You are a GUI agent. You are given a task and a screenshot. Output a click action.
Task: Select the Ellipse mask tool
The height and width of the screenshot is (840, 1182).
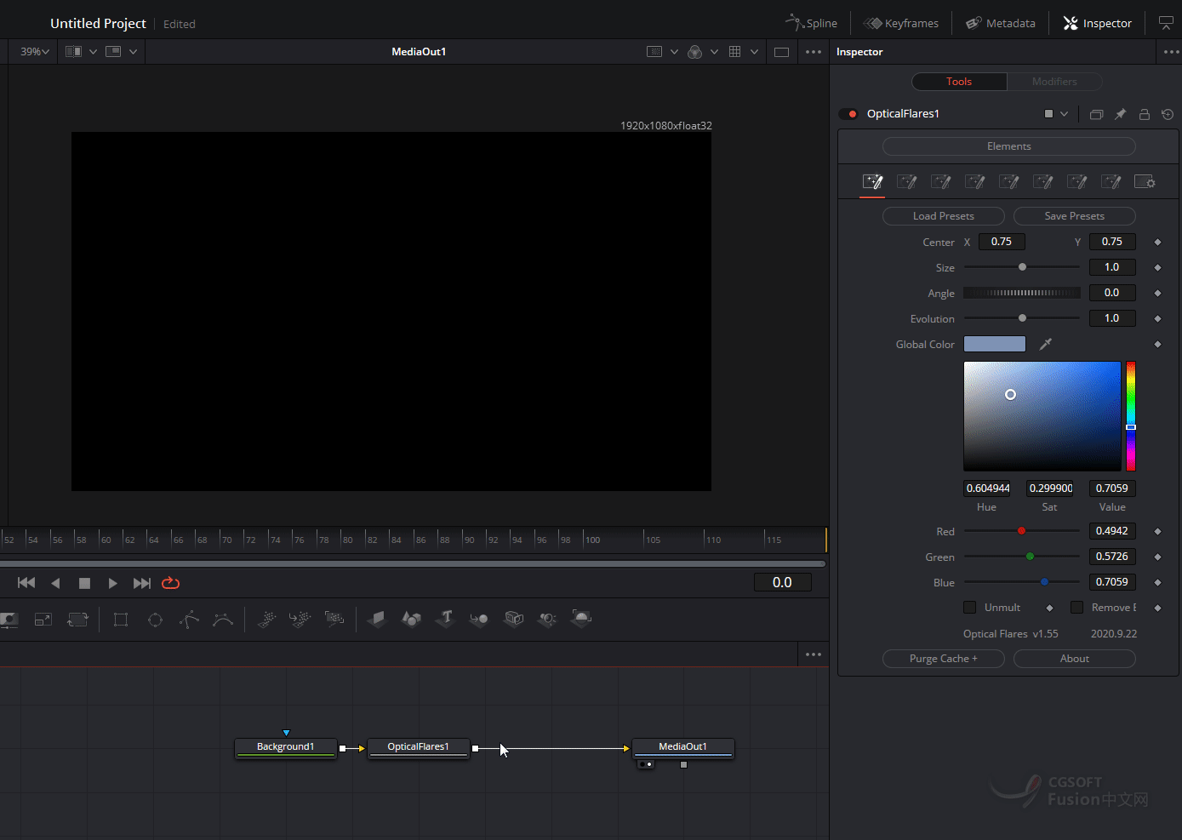point(155,620)
